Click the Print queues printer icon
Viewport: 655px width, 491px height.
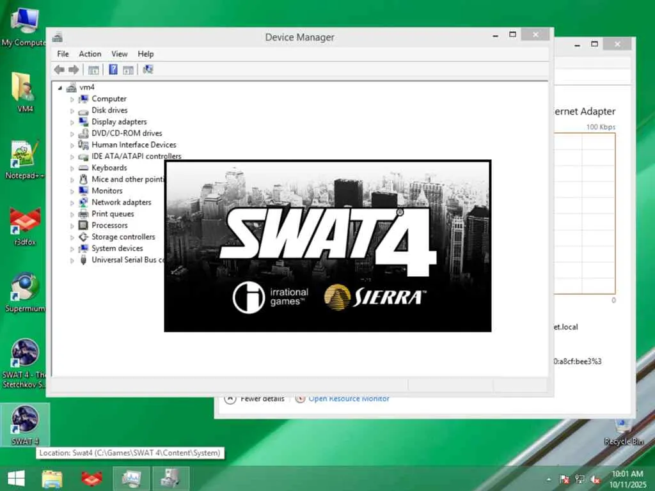84,214
